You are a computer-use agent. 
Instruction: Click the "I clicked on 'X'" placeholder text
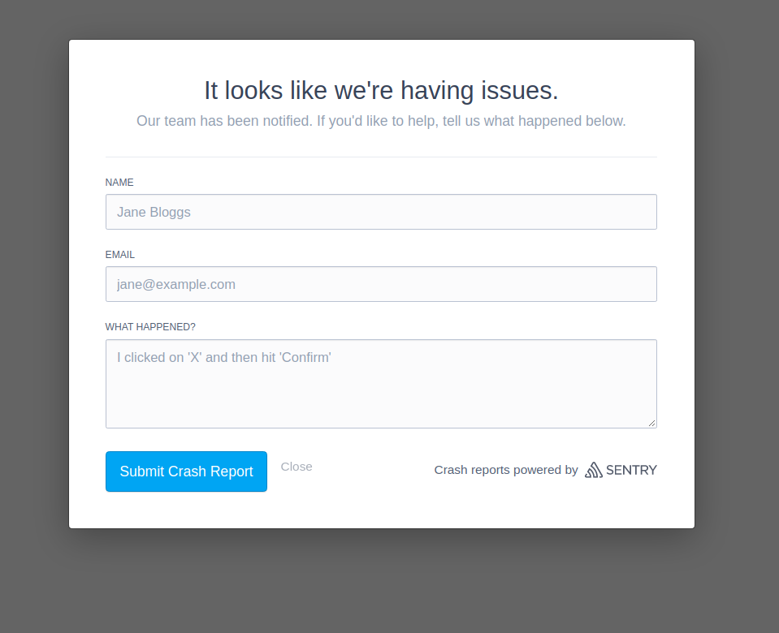[224, 357]
